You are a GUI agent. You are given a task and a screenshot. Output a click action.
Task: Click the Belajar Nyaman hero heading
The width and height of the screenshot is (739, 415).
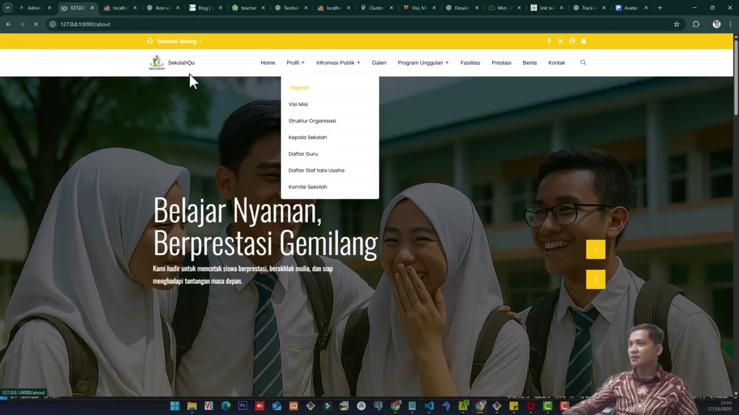pos(265,227)
